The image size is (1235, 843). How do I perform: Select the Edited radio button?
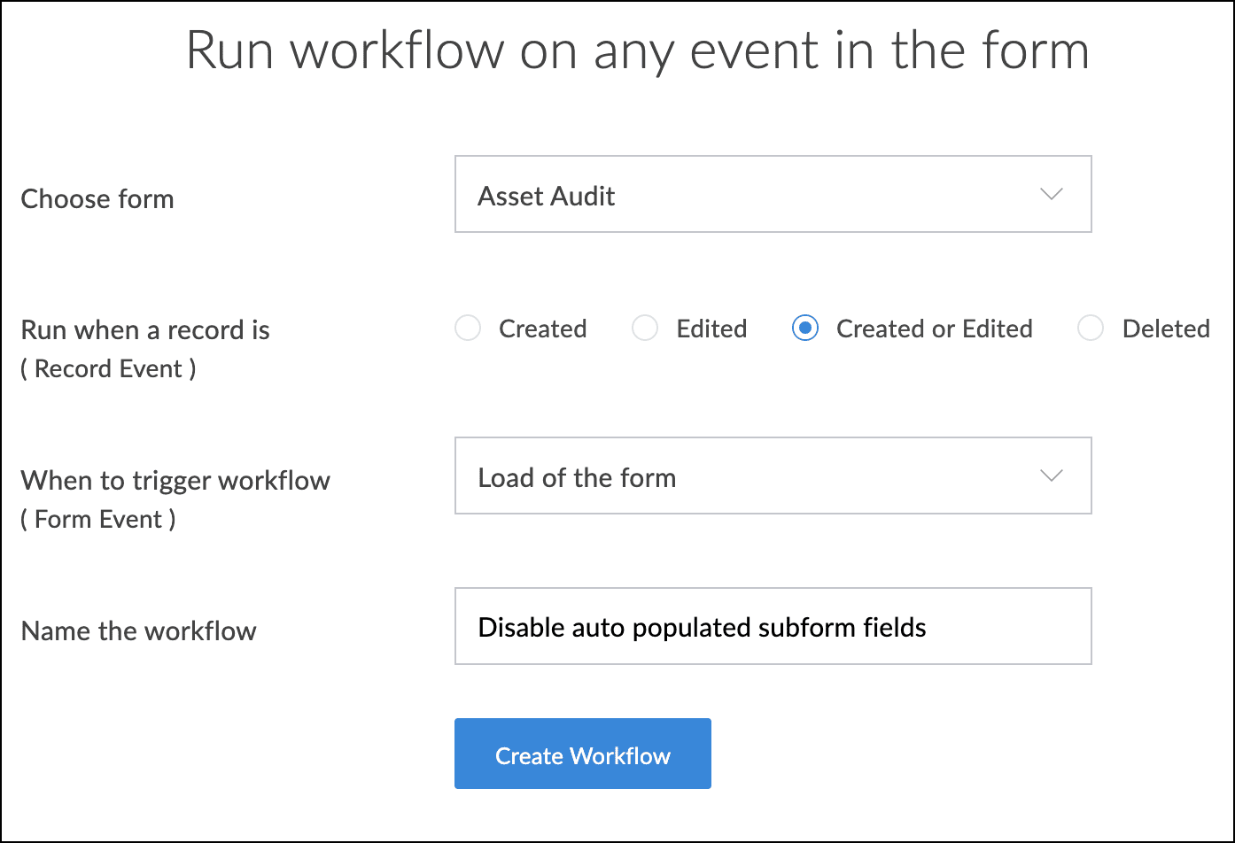645,329
